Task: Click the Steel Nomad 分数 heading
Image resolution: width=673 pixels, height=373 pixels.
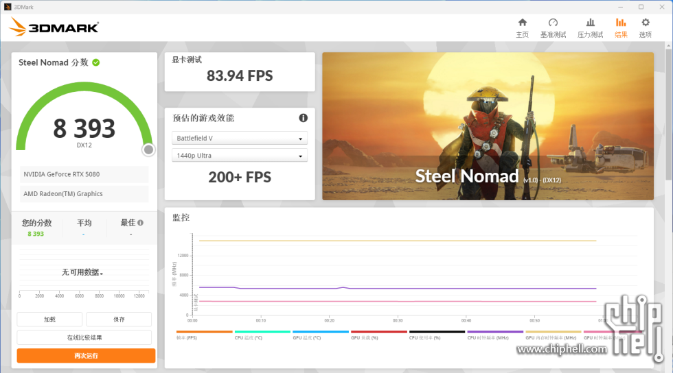Action: (54, 62)
